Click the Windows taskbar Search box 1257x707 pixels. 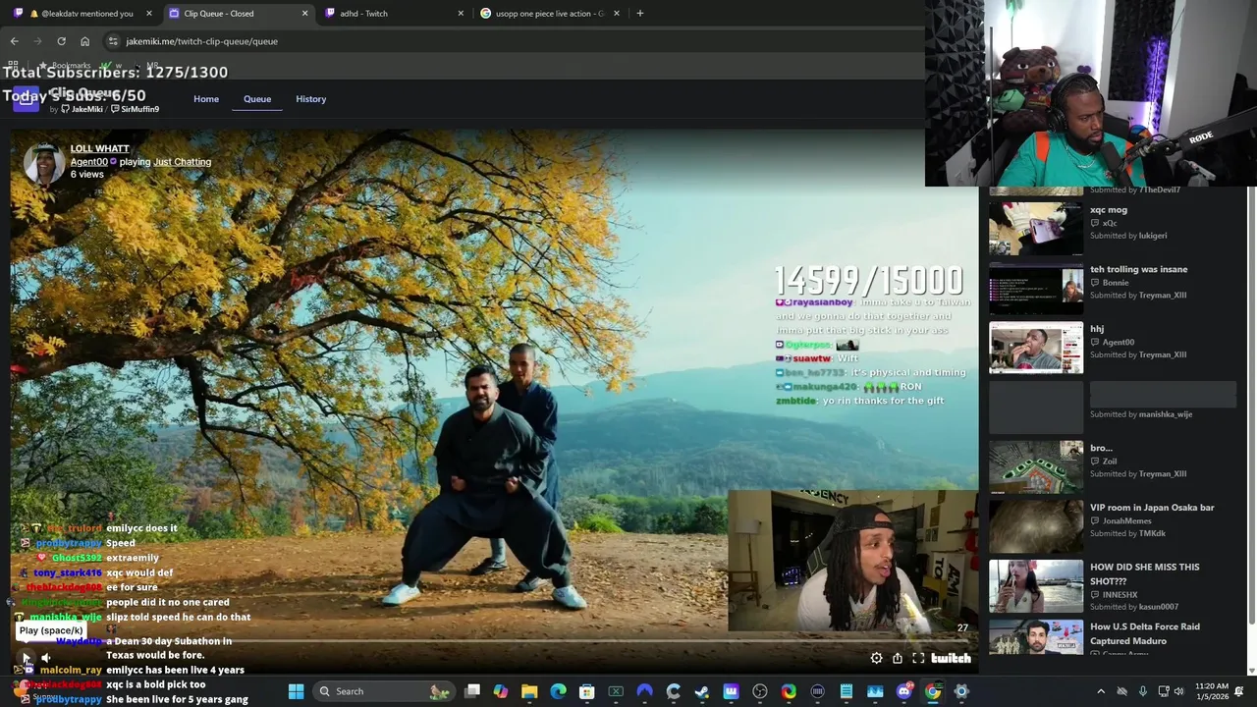[384, 691]
